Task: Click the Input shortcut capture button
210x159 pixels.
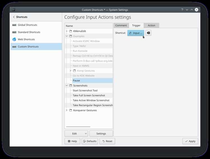Action: coord(136,33)
